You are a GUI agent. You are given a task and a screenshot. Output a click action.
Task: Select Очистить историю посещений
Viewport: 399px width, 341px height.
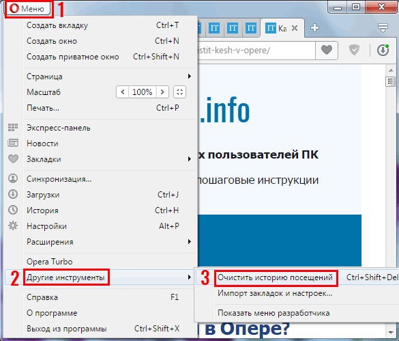(276, 278)
